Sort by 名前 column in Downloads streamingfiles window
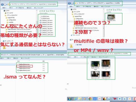The image size is (136, 102). click(18, 61)
